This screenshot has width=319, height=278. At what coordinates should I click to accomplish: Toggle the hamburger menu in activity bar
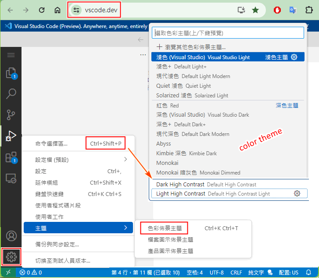pos(11,55)
